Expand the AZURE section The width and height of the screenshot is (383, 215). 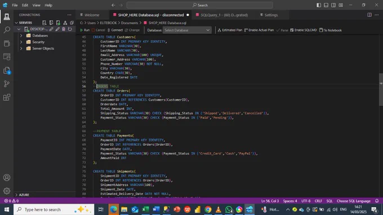tap(16, 195)
